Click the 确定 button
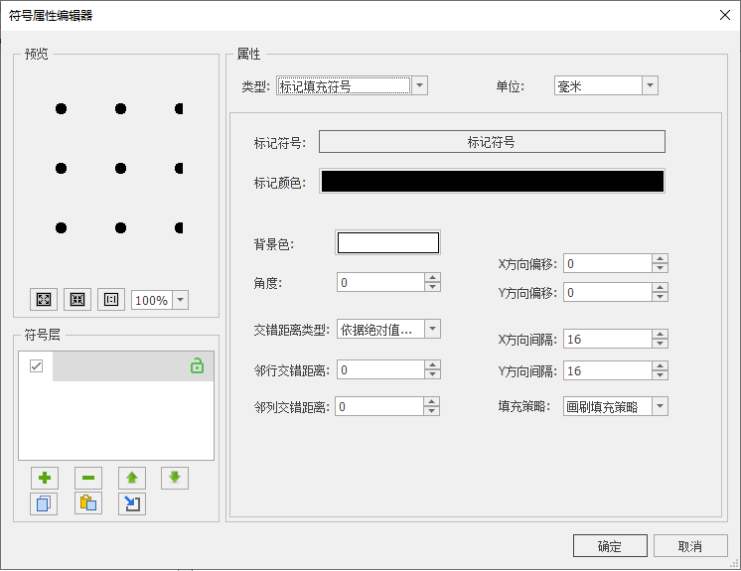Viewport: 741px width, 571px height. point(610,546)
